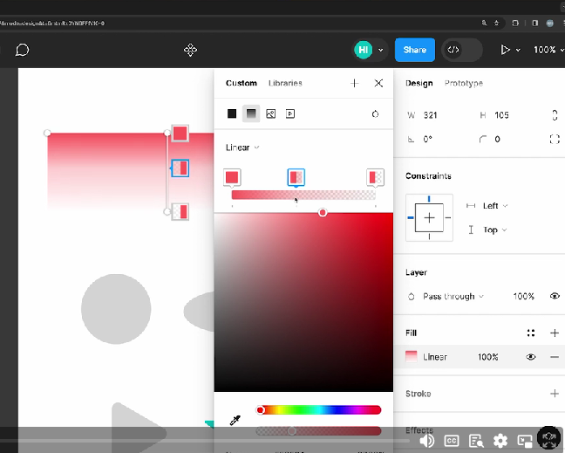Add a new fill with plus
Screen dimensions: 565x453
pyautogui.click(x=555, y=333)
